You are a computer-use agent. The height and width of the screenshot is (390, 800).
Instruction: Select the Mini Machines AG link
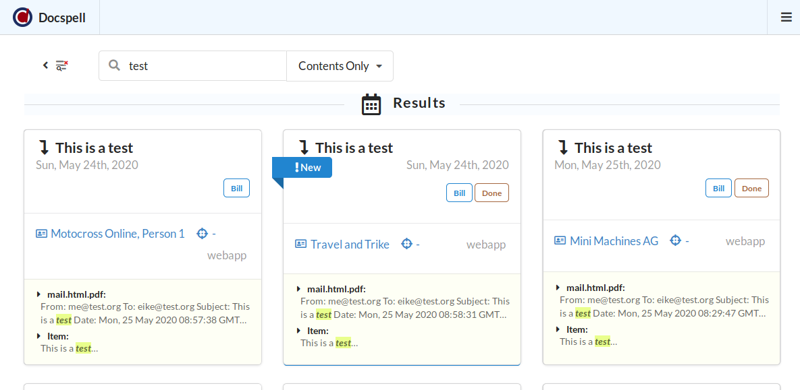(x=614, y=241)
